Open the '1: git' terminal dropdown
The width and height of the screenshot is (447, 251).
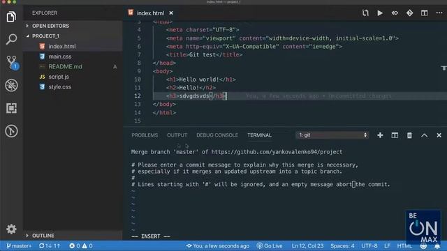pyautogui.click(x=332, y=135)
